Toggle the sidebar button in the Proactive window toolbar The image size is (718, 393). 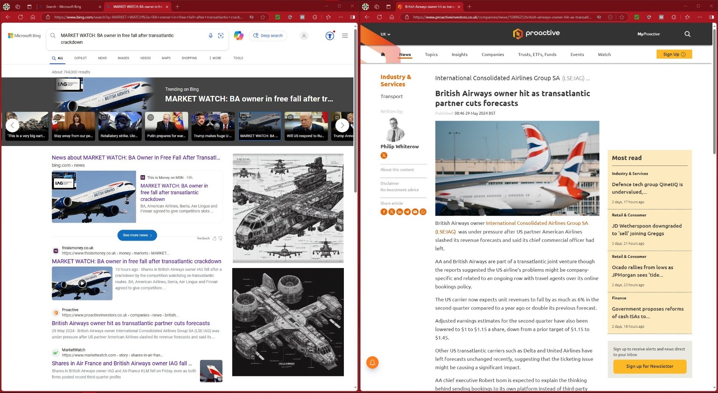click(x=711, y=17)
